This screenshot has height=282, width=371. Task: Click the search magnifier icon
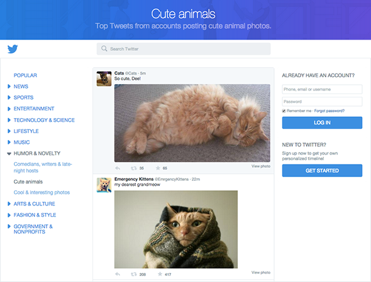(x=104, y=49)
